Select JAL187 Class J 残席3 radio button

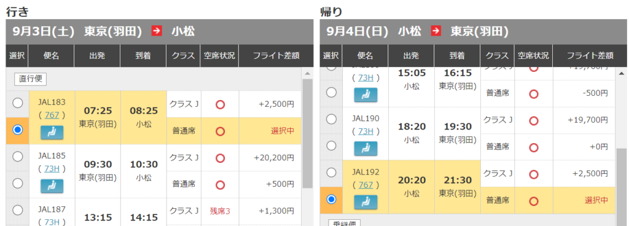point(18,209)
